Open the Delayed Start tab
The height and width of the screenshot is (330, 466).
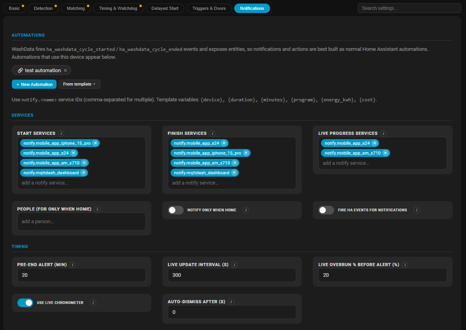(165, 8)
